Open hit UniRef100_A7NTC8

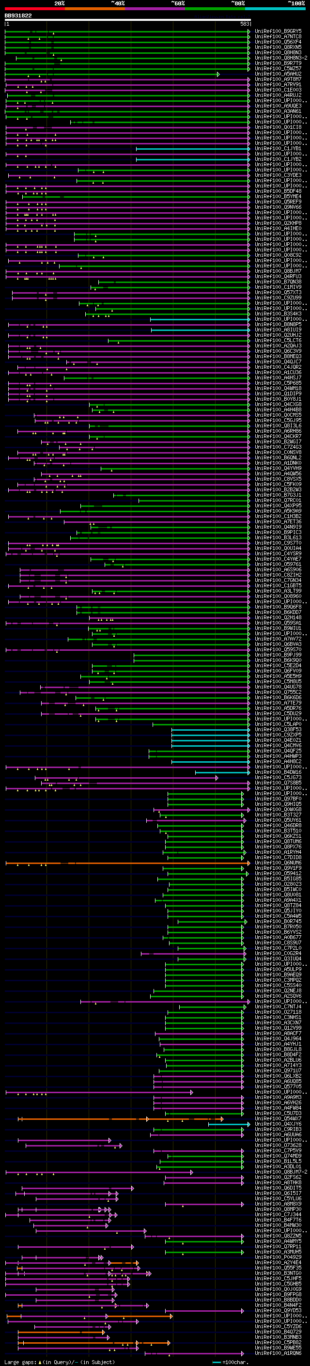click(278, 37)
